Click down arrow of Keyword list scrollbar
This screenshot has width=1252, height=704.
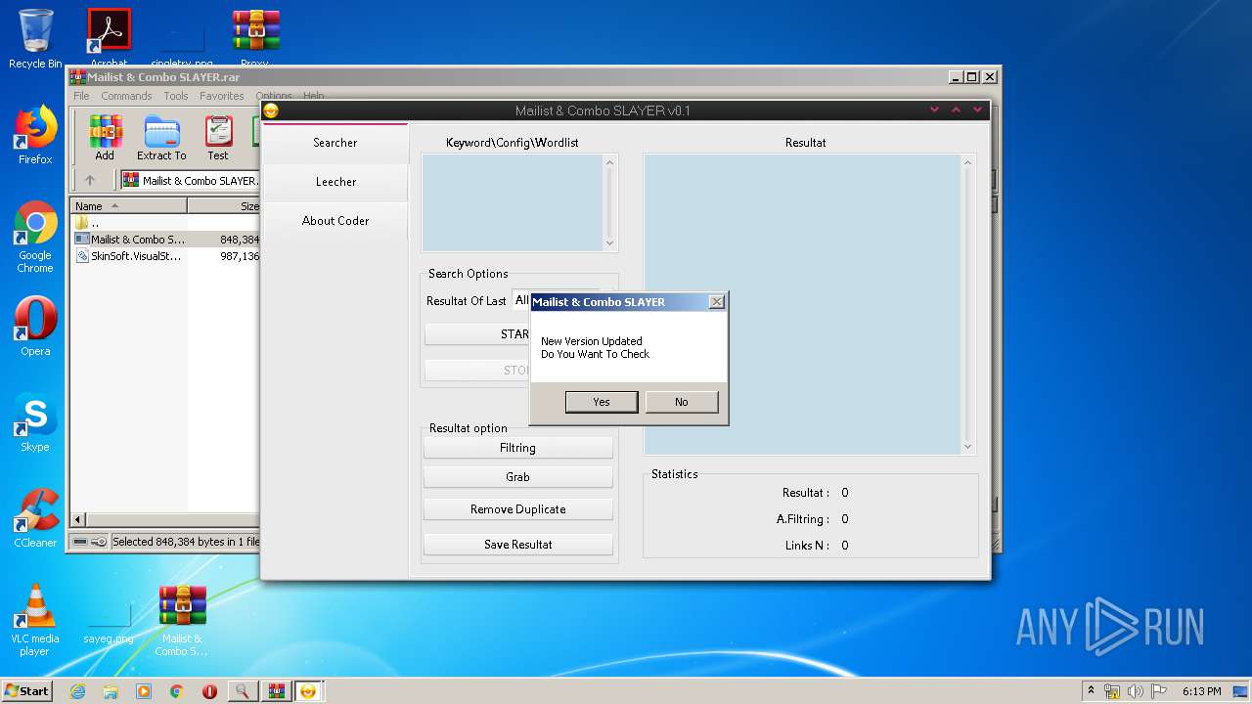610,242
